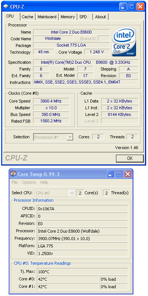
Task: Go to the About tab
Action: point(100,17)
